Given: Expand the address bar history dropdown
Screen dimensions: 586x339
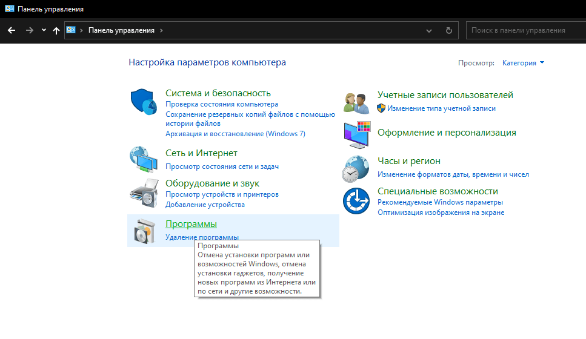Looking at the screenshot, I should point(428,31).
